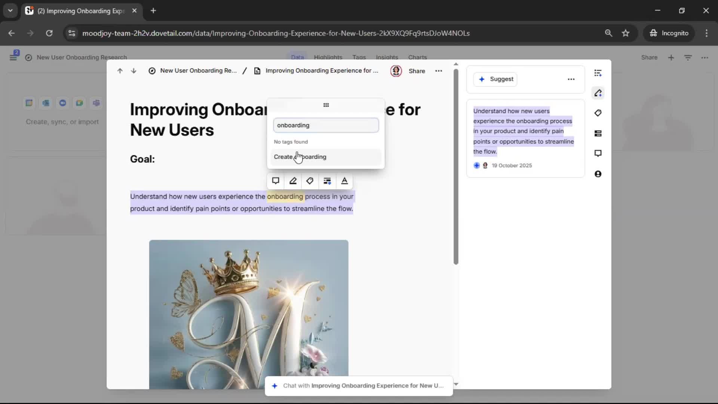This screenshot has height=404, width=718.
Task: Open the highlights panel sidebar icon
Action: click(x=598, y=93)
